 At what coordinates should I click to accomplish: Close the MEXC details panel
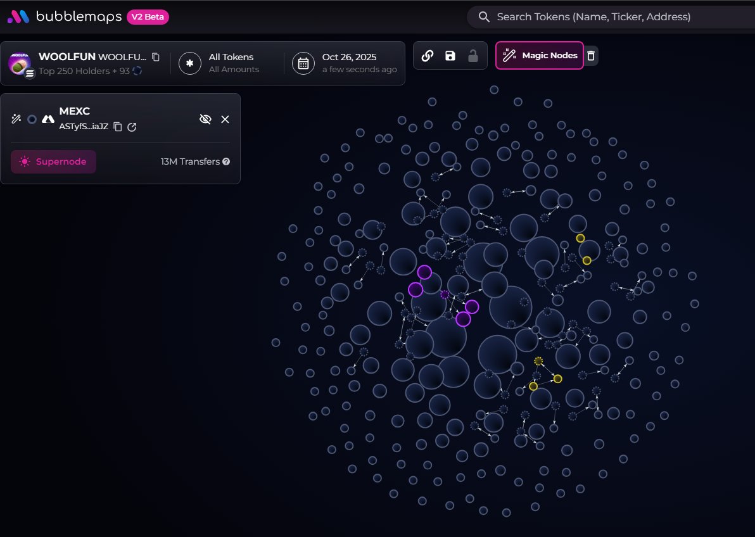(x=225, y=119)
